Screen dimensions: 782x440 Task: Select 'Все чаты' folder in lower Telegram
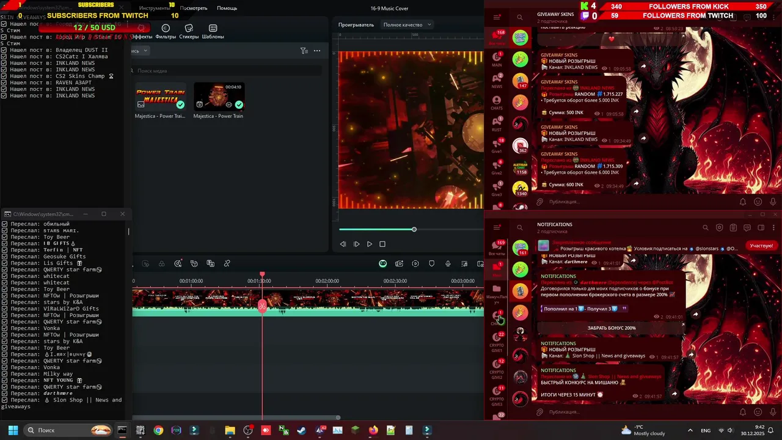497,247
